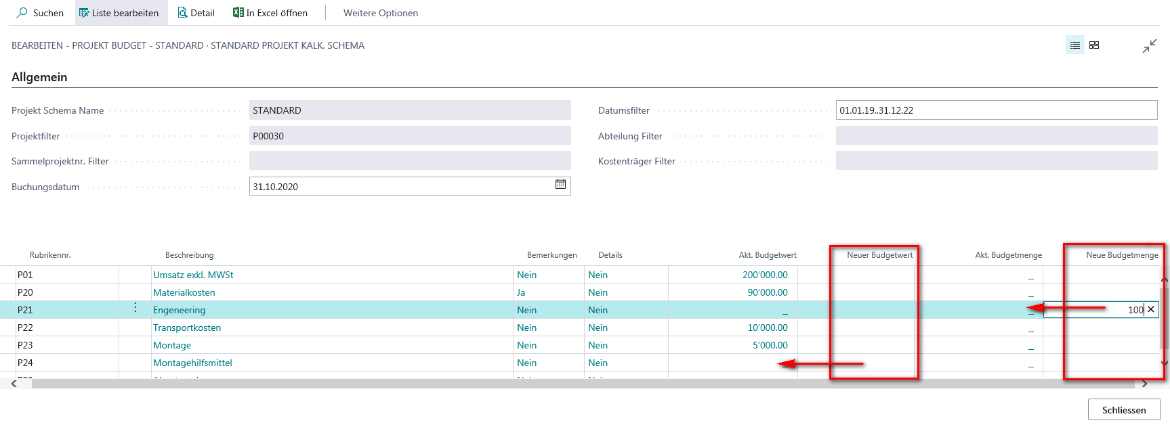Toggle Liste bearbeiten edit mode
The width and height of the screenshot is (1170, 429).
click(119, 13)
